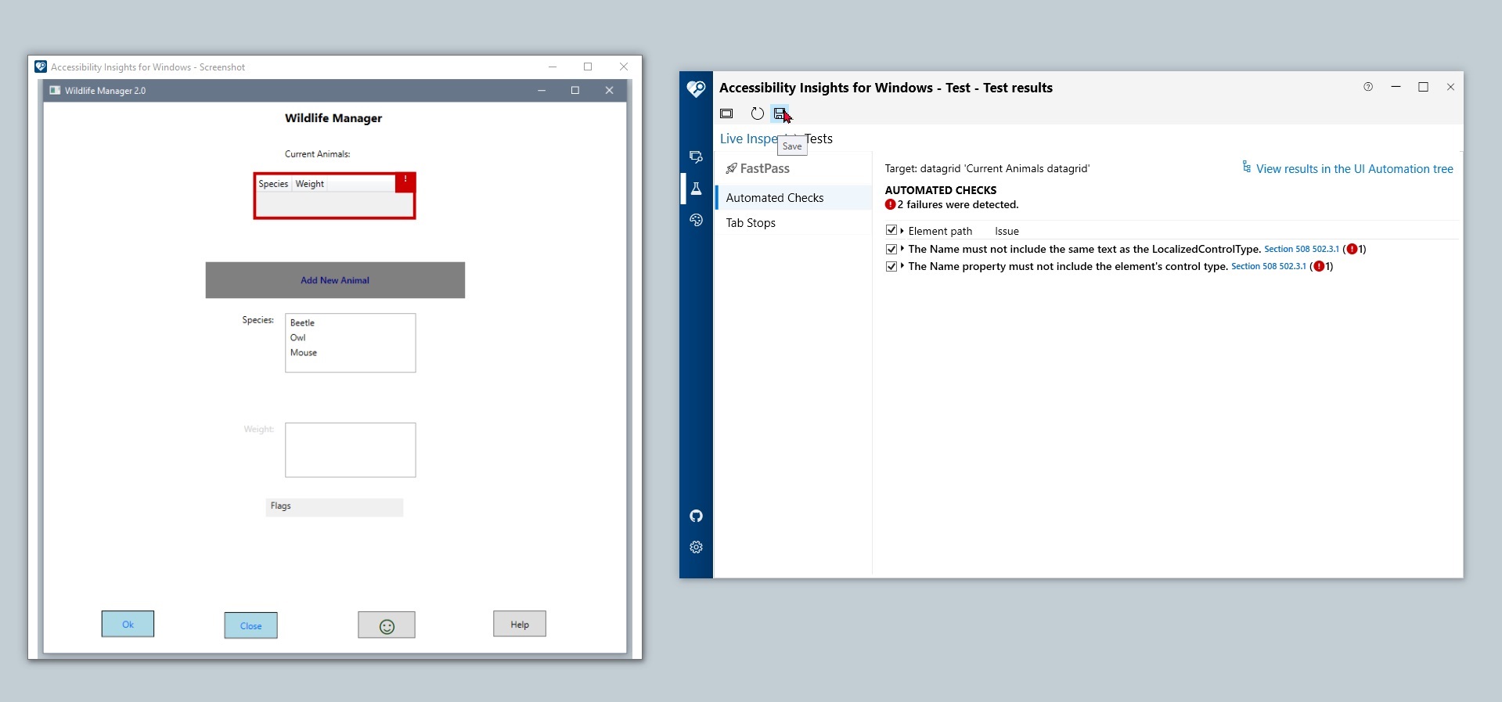Open the Flags combo box in Wildlife Manager
This screenshot has width=1502, height=702.
[334, 507]
